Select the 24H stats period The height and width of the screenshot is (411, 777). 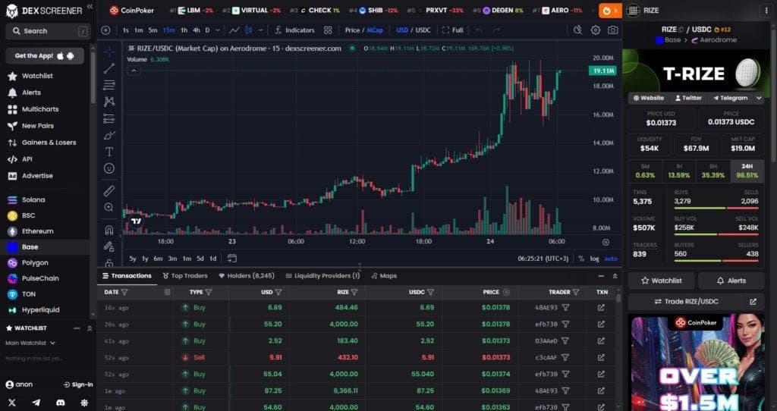click(x=747, y=171)
